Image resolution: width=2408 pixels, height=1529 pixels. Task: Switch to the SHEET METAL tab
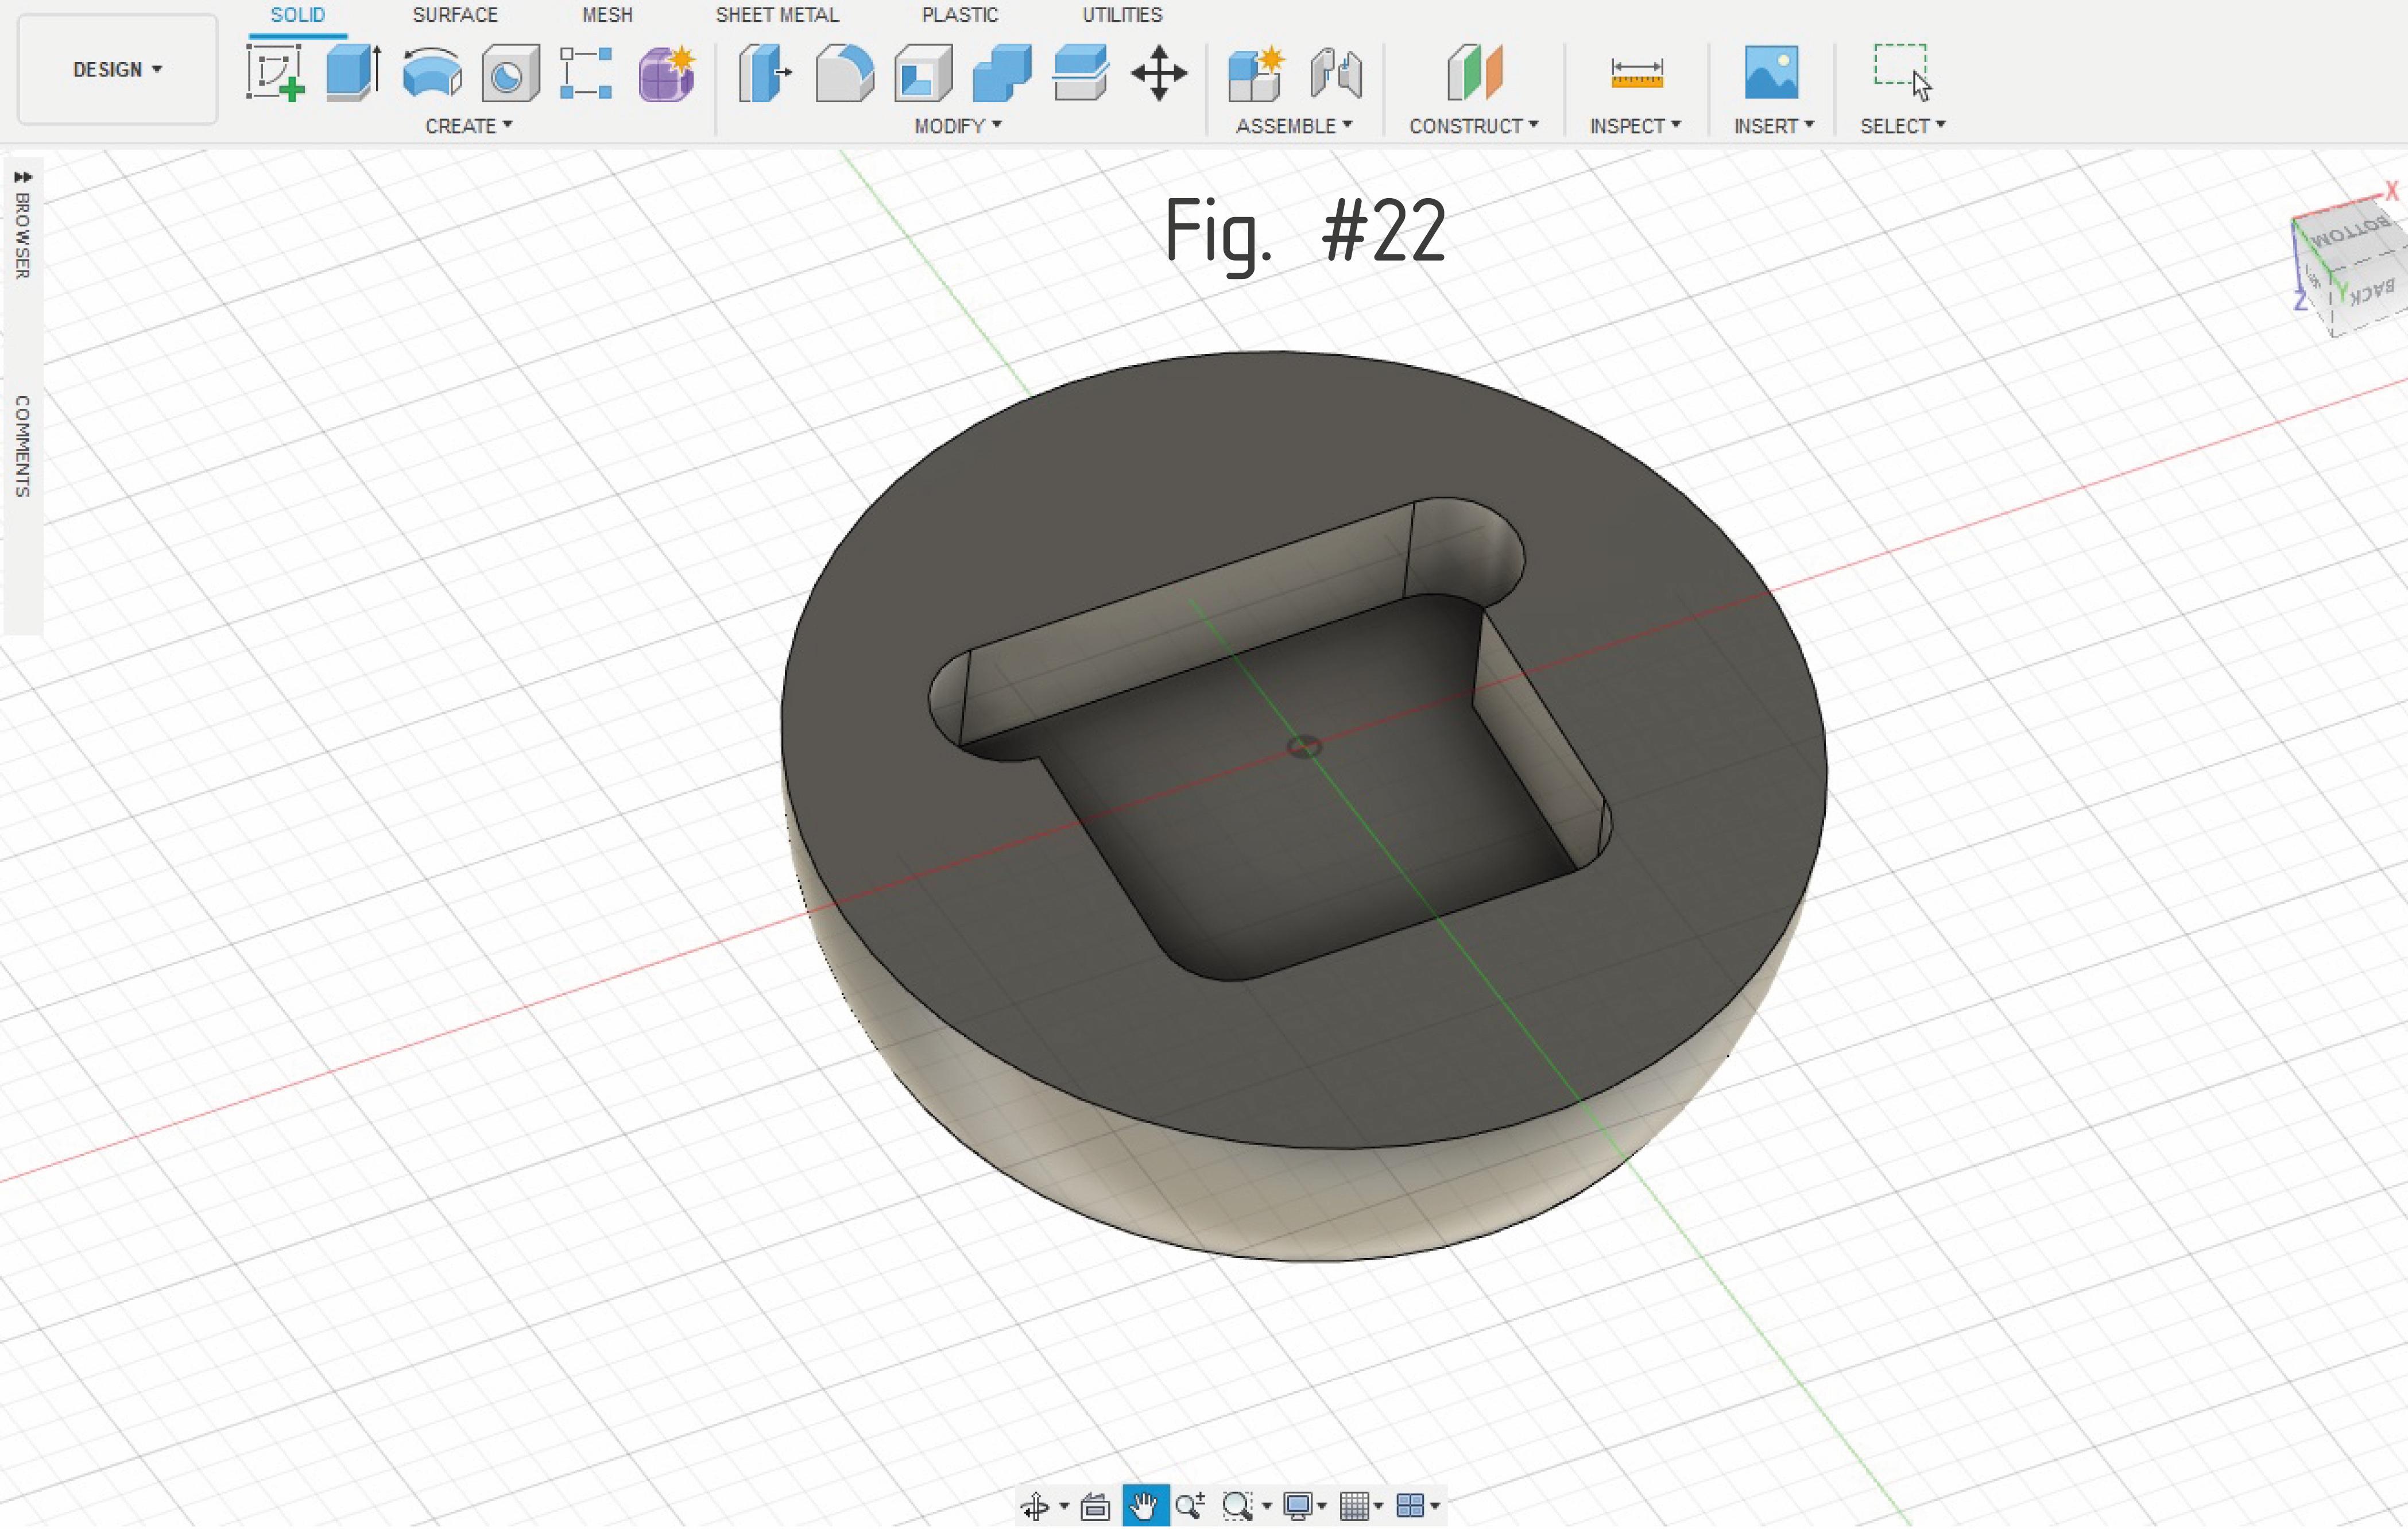tap(777, 15)
